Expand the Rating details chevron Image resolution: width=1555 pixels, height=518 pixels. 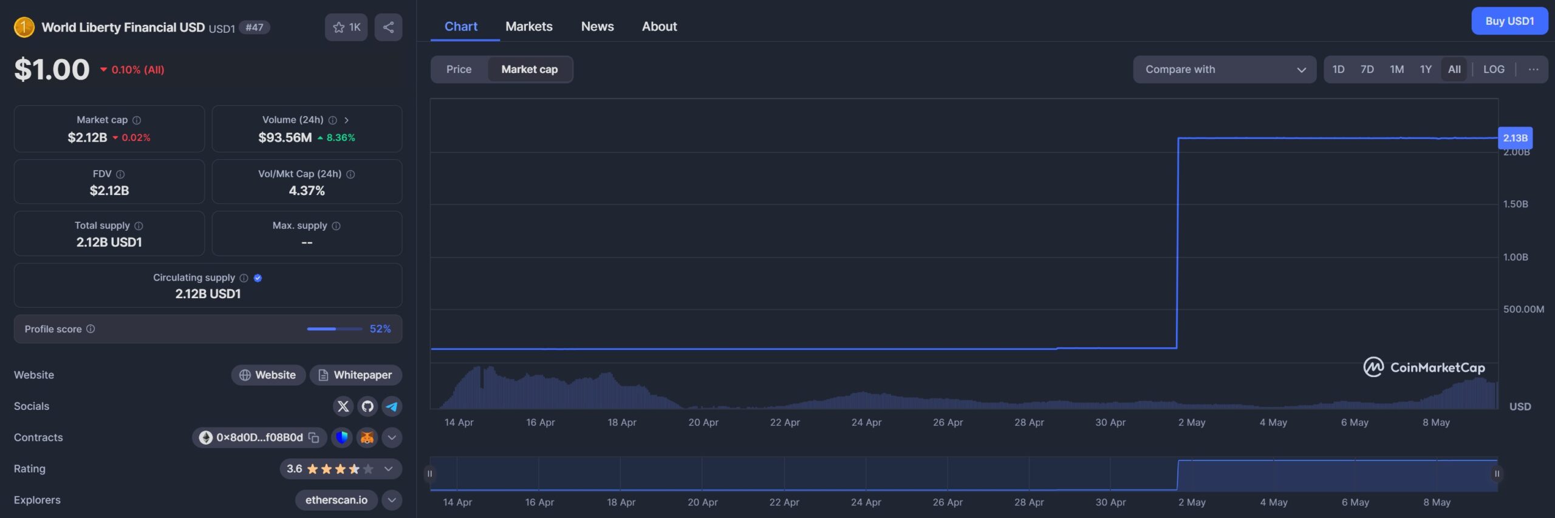(x=389, y=469)
